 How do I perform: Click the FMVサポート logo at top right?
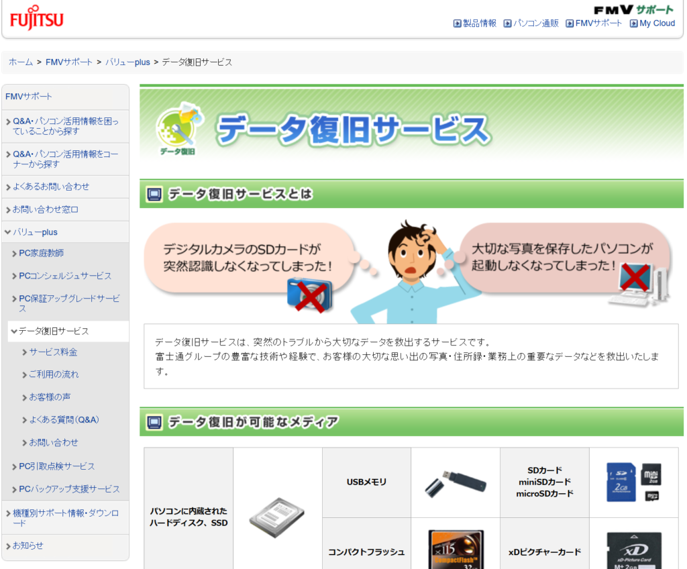click(x=634, y=9)
